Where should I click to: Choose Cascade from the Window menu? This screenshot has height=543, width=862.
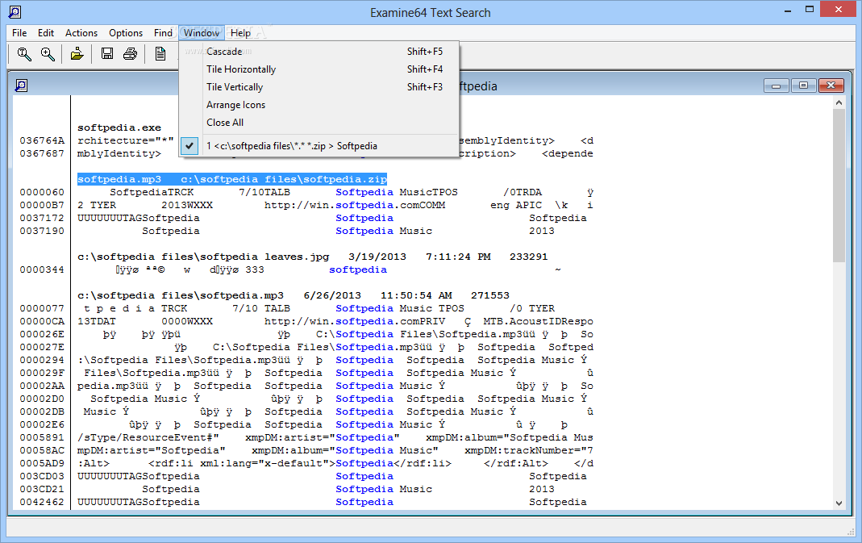click(319, 51)
